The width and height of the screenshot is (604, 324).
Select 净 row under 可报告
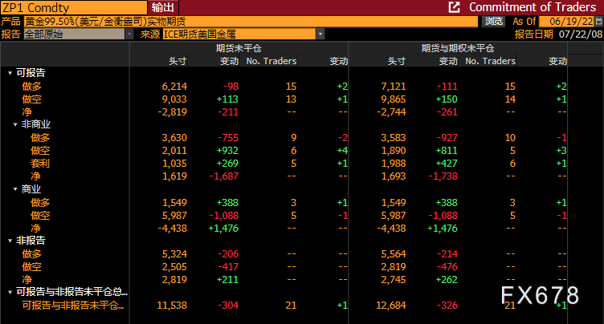(27, 112)
